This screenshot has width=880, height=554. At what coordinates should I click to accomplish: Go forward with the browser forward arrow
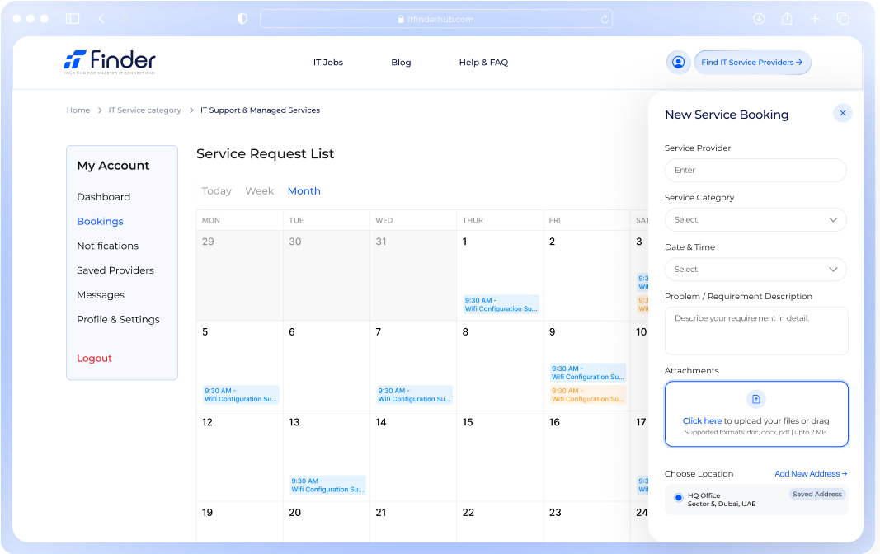click(x=124, y=18)
